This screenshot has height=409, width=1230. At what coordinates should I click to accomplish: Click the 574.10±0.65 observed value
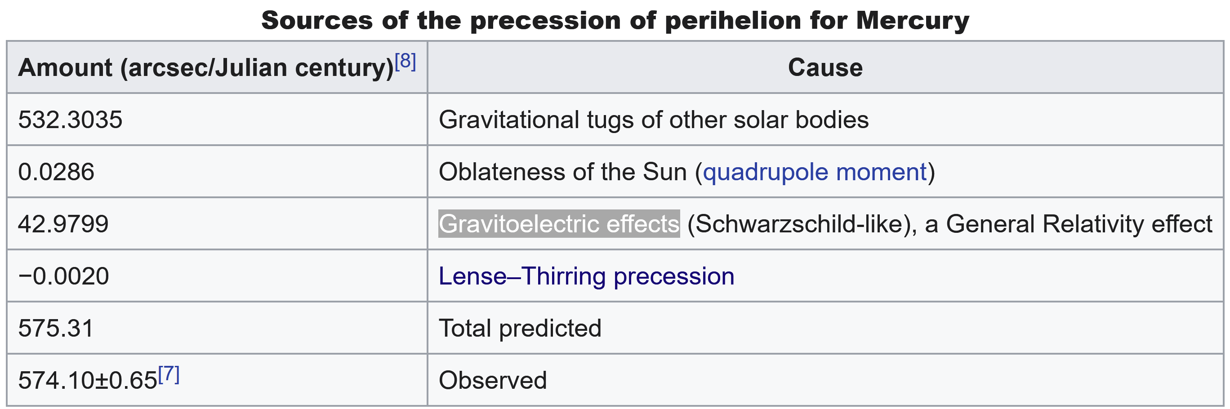pyautogui.click(x=88, y=381)
